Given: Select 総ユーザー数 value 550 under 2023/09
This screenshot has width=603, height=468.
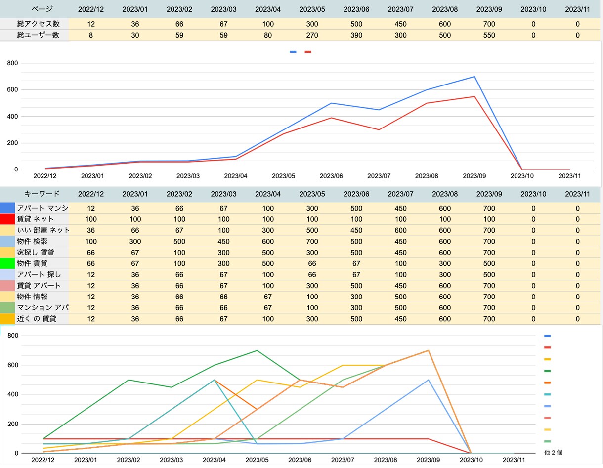Looking at the screenshot, I should pyautogui.click(x=489, y=35).
